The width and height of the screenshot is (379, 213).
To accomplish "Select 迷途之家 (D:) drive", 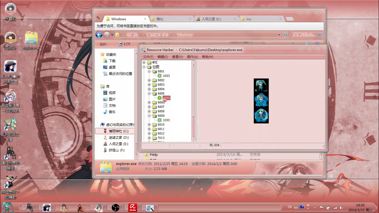I will pyautogui.click(x=119, y=137).
